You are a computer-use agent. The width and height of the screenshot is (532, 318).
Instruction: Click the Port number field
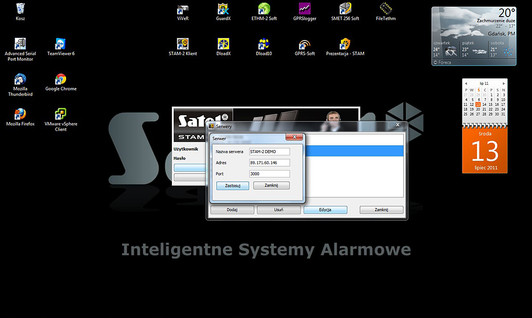click(x=269, y=174)
